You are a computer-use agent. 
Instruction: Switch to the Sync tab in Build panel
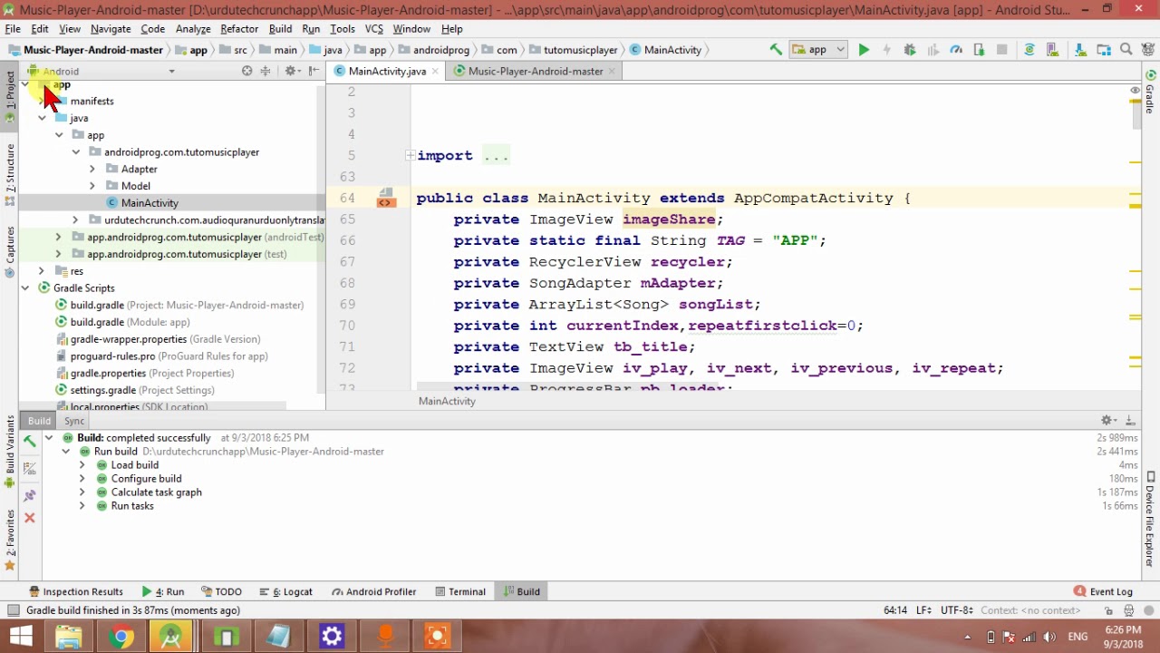point(74,421)
